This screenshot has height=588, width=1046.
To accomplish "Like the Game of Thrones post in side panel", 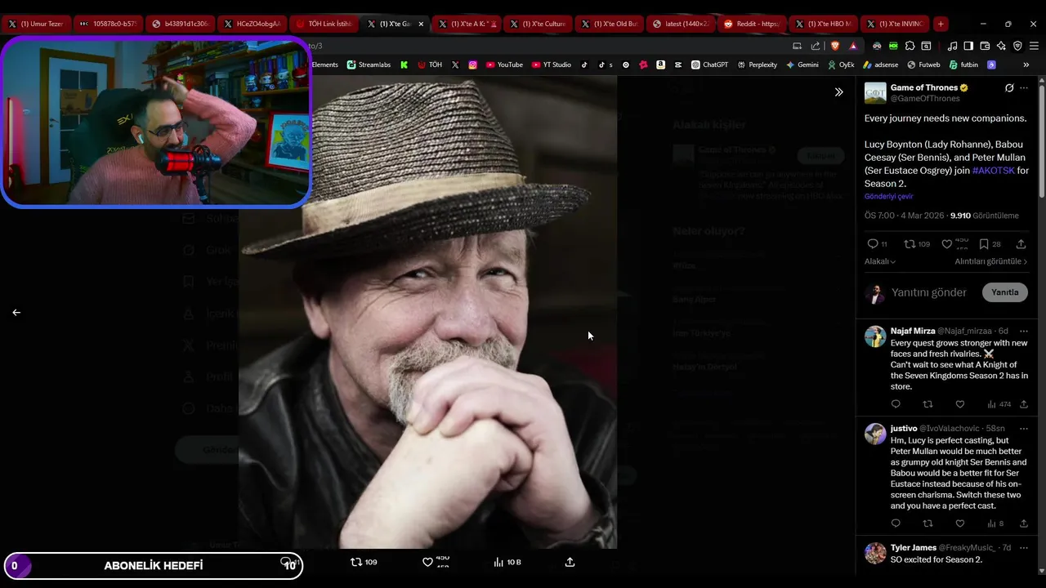I will [946, 244].
